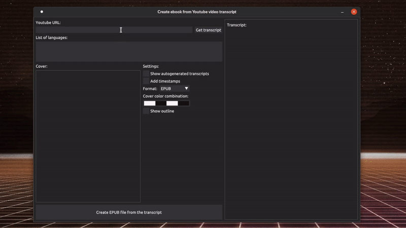The height and width of the screenshot is (228, 406).
Task: Pick the last black cover color swatch
Action: tap(184, 103)
